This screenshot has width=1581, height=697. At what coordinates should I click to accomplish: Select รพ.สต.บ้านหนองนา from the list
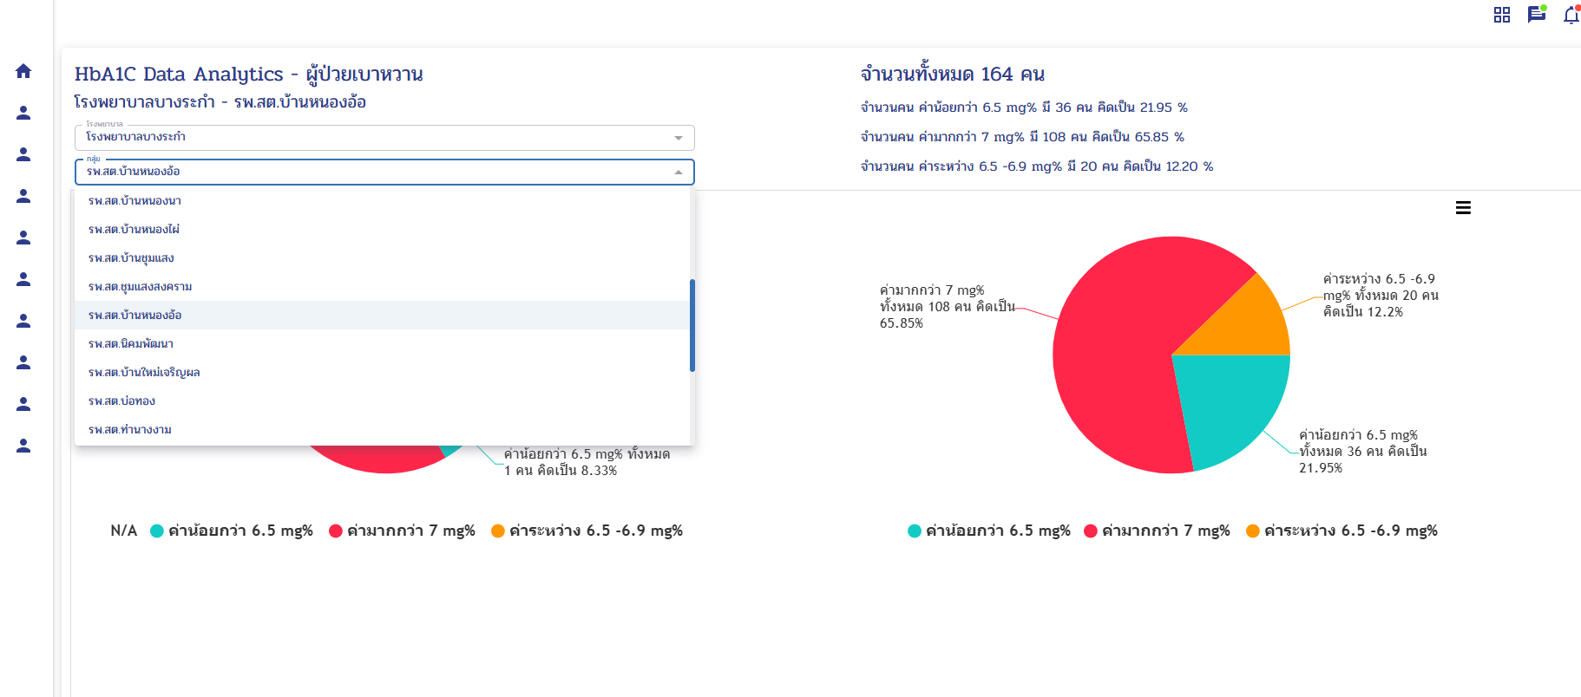coord(134,201)
